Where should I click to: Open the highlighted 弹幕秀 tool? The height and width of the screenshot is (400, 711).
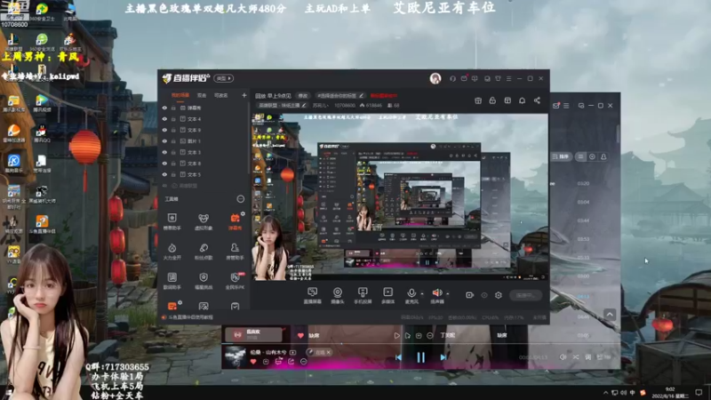pos(235,221)
